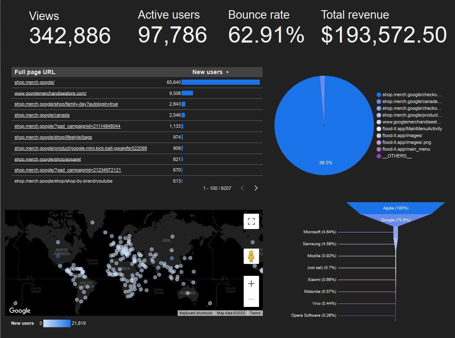
Task: Click the Map data ©2025 text
Action: 230,313
